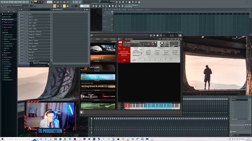Open the snap selector dropdown in the toolbar
Screen dimensions: 252x141
click(x=74, y=6)
